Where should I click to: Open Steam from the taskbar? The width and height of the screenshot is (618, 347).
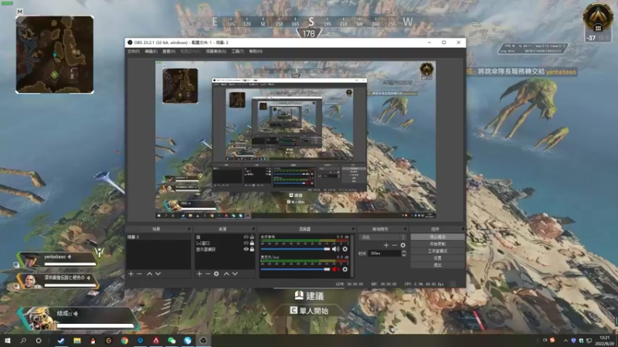point(61,341)
